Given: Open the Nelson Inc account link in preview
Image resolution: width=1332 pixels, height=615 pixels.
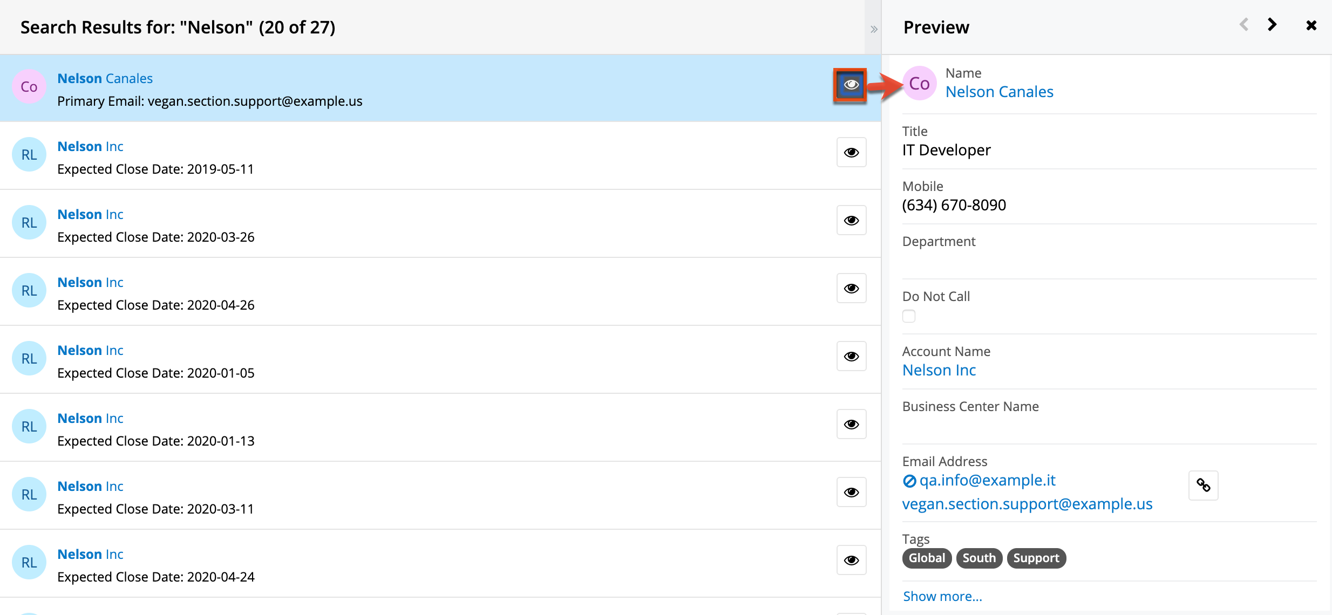Looking at the screenshot, I should coord(939,370).
